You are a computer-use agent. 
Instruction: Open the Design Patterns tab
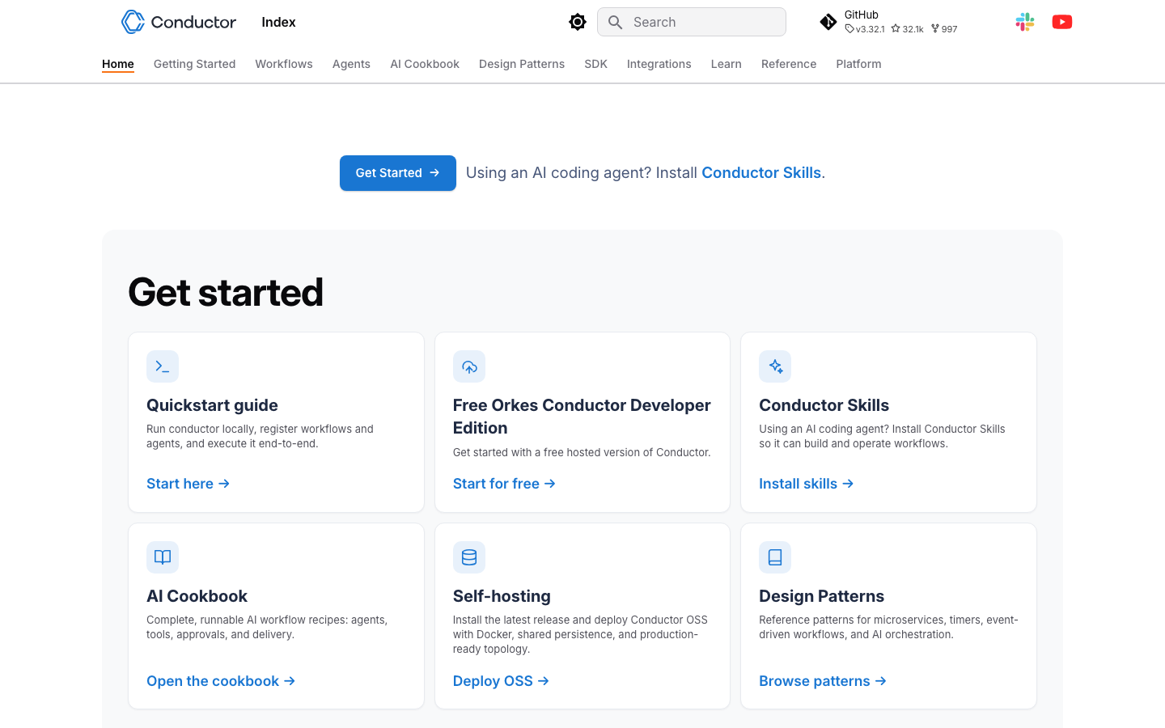click(x=522, y=64)
